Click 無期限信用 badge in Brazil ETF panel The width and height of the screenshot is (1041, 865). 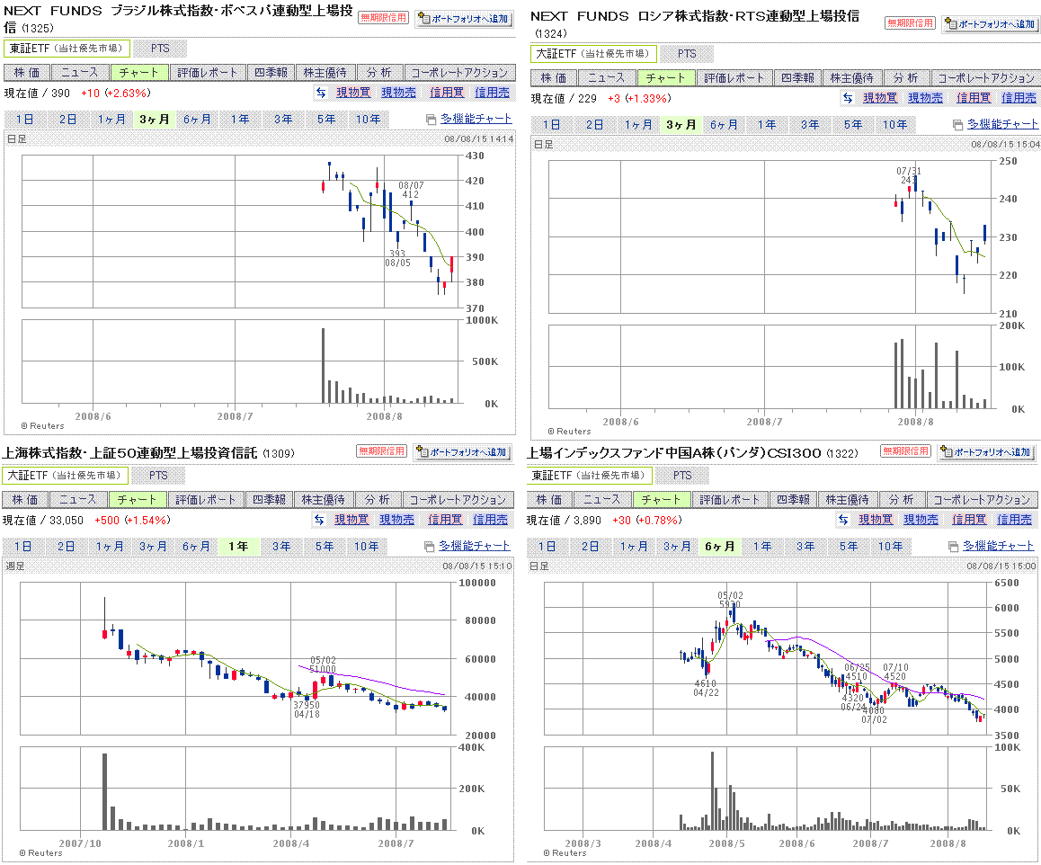[x=383, y=18]
